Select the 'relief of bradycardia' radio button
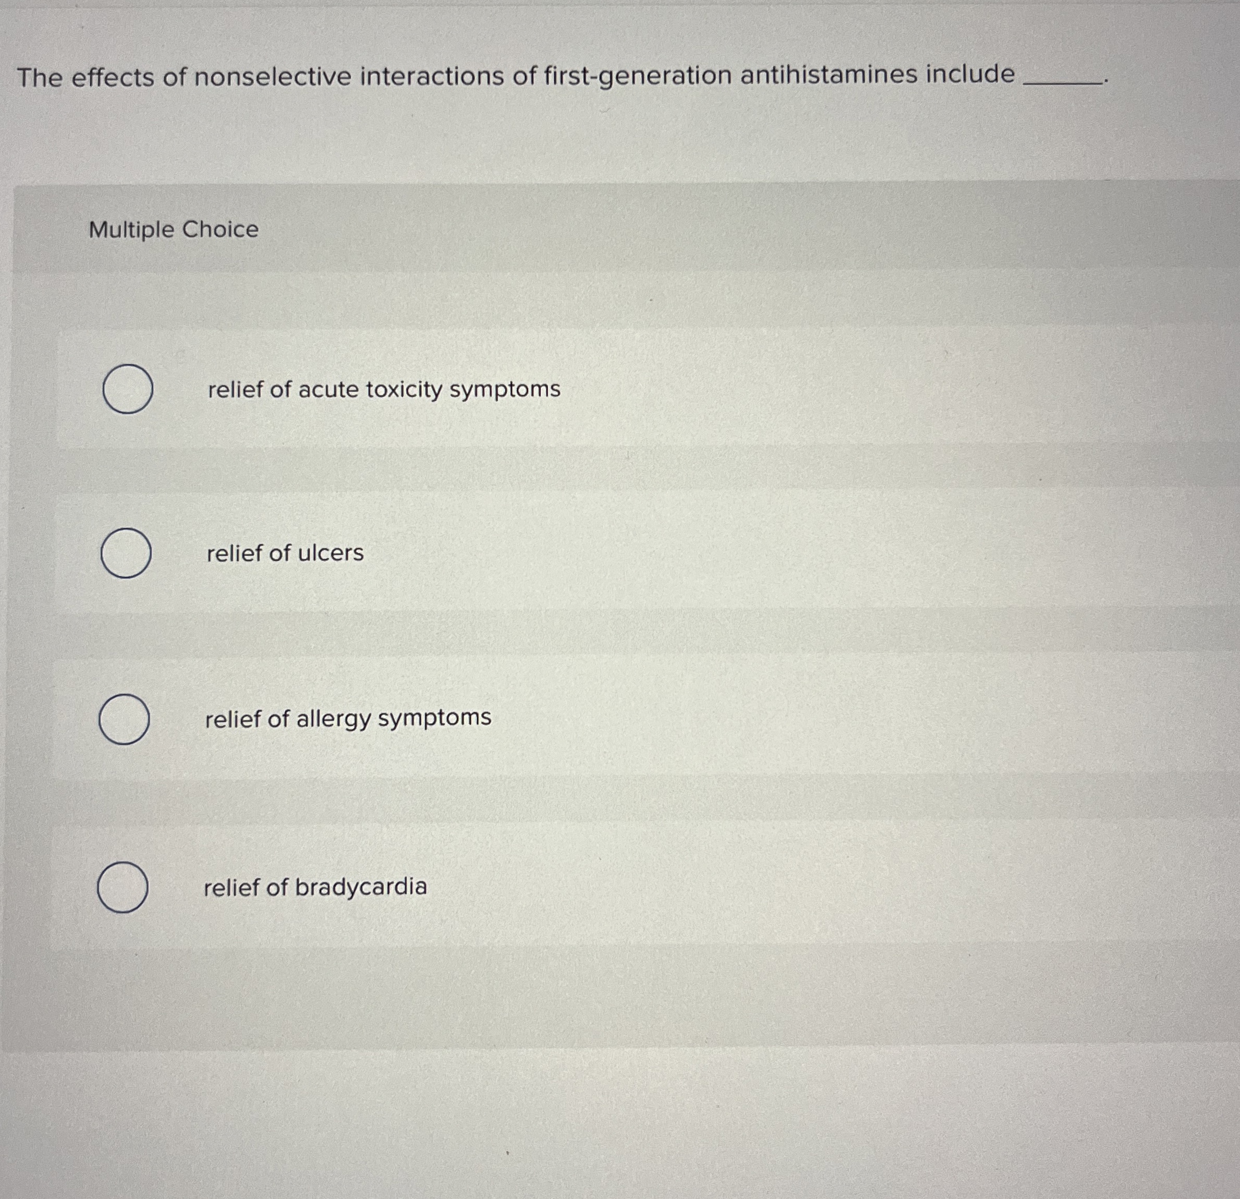 tap(123, 888)
